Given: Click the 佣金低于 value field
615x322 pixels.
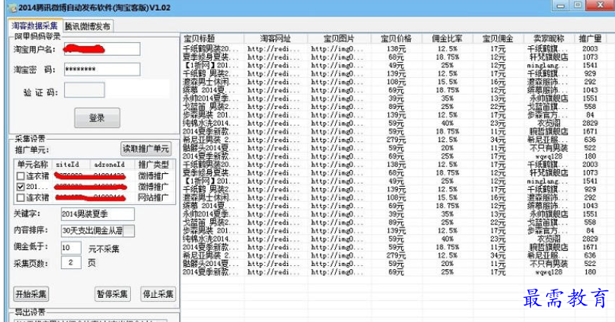Looking at the screenshot, I should click(x=71, y=248).
